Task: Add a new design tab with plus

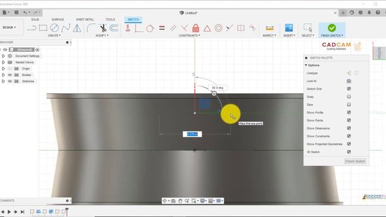Action: pos(343,13)
